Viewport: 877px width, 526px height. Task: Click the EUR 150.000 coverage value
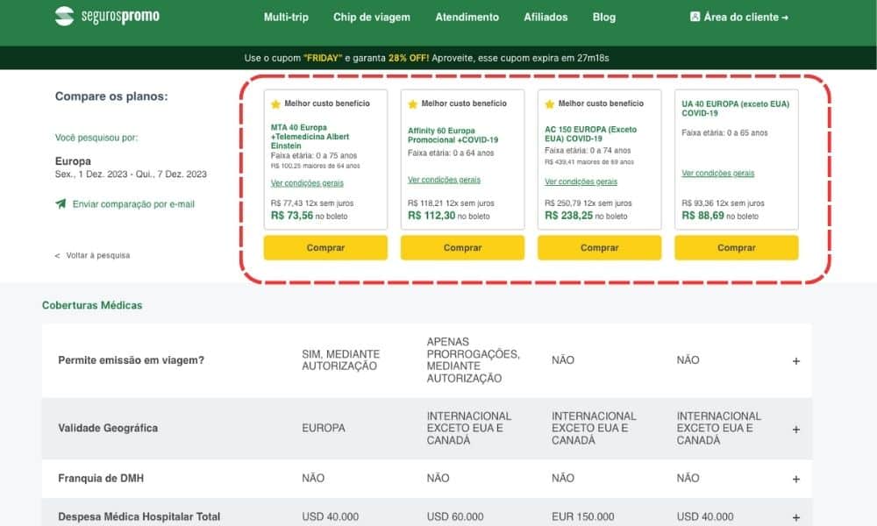click(x=583, y=517)
